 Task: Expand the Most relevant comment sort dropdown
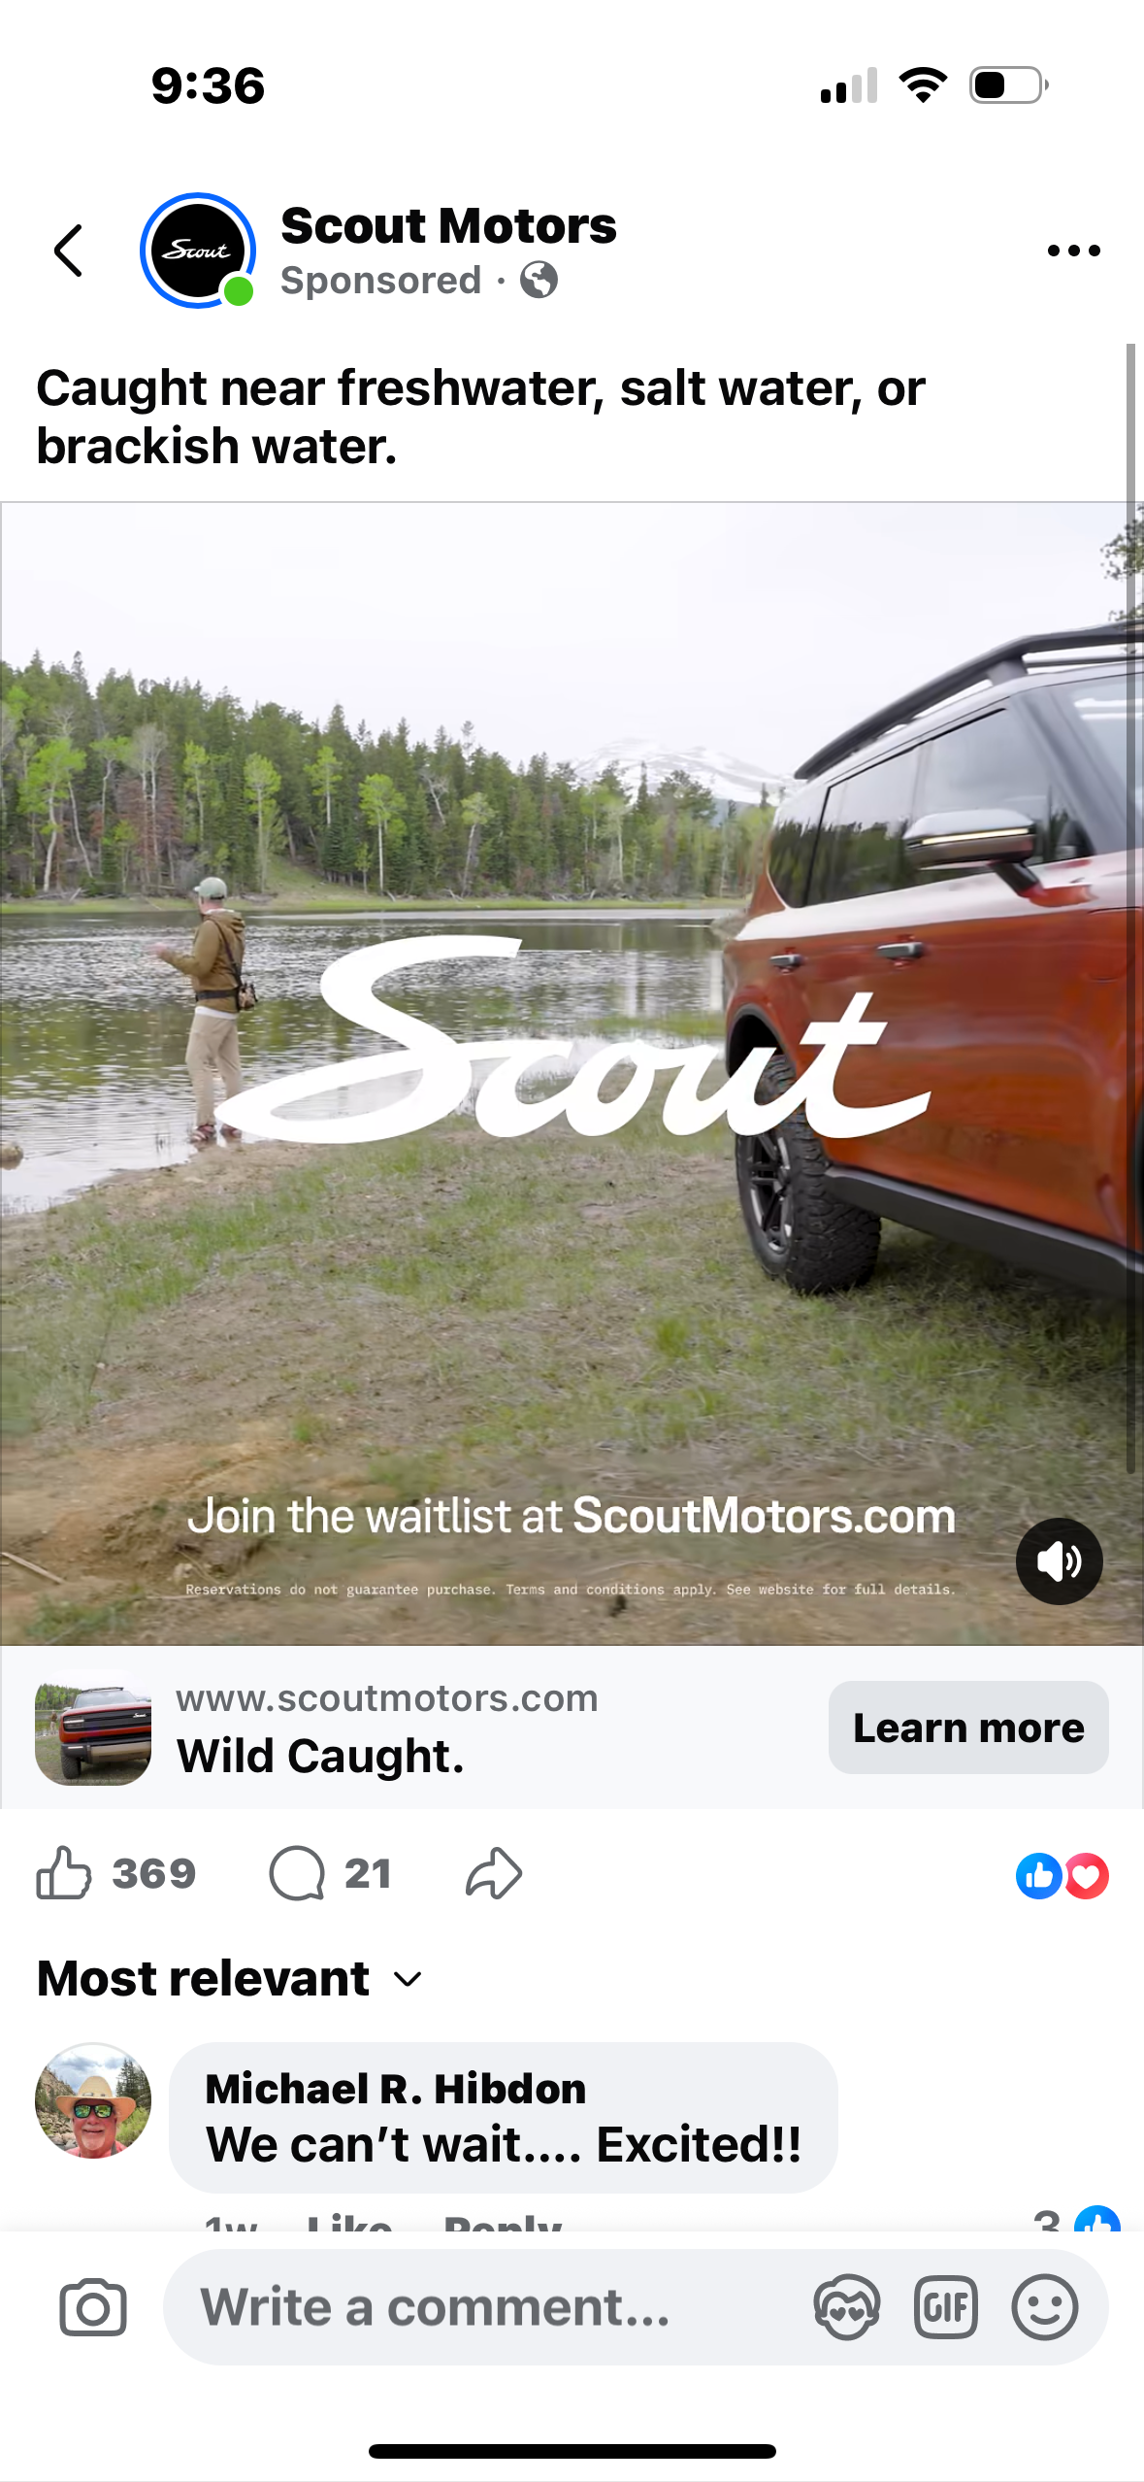[x=230, y=1978]
